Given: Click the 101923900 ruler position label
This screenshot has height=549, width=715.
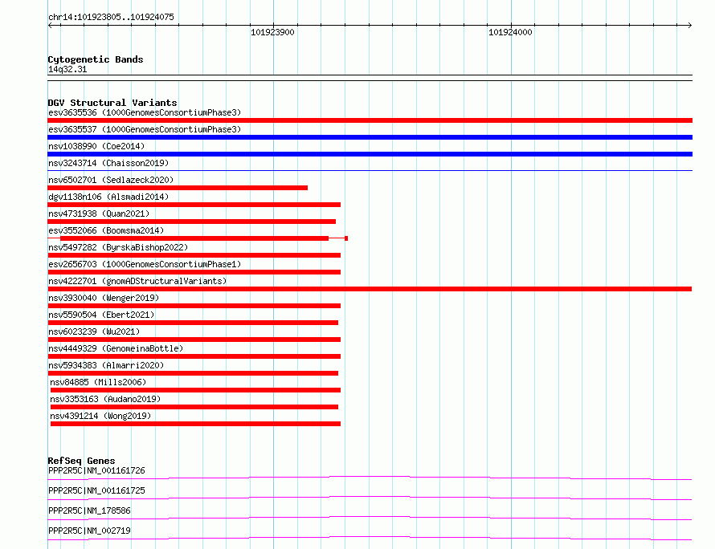Looking at the screenshot, I should 272,32.
